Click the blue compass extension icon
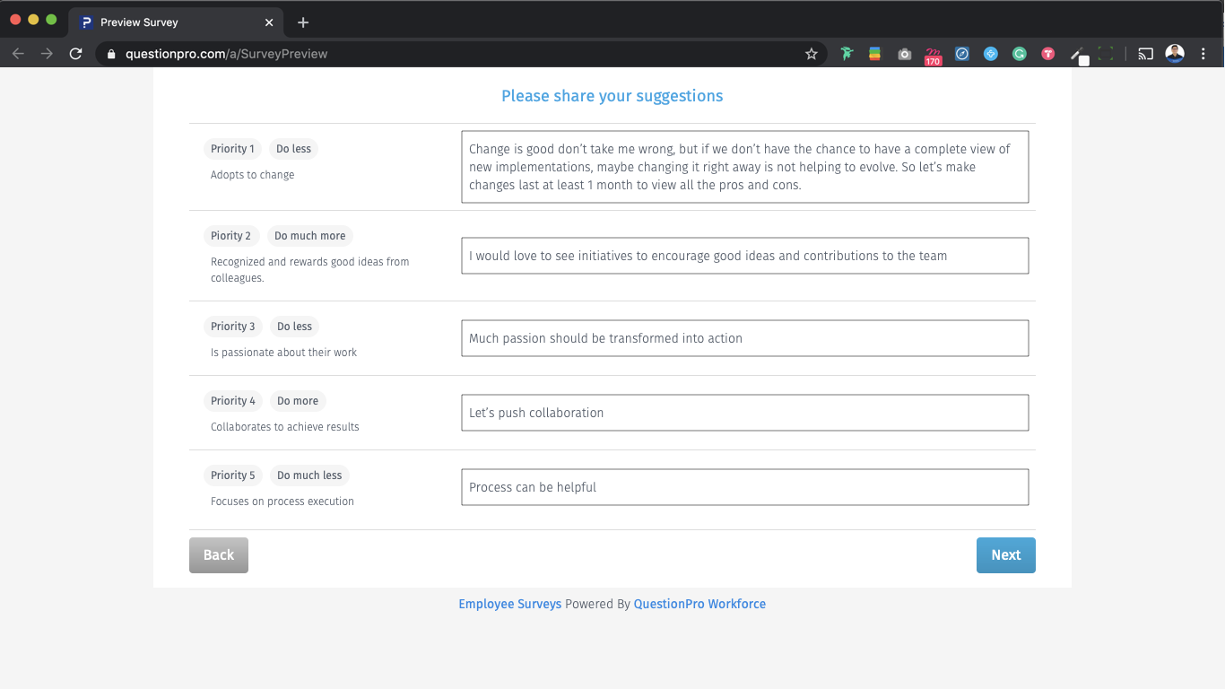Screen dimensions: 1225x689 click(961, 54)
